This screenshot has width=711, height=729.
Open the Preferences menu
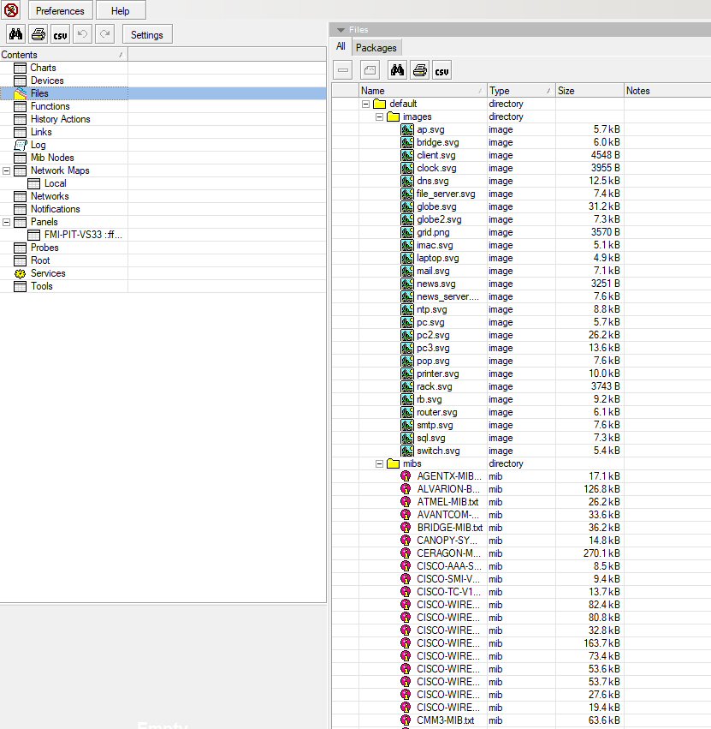pyautogui.click(x=61, y=10)
